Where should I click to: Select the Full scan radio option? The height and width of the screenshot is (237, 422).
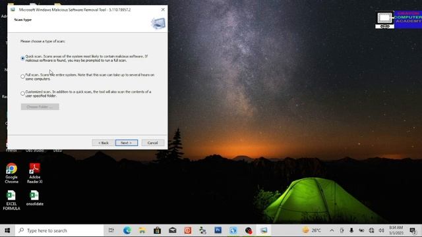tap(22, 76)
